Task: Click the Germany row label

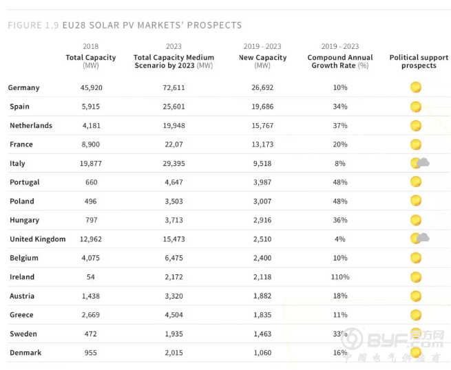Action: (24, 88)
